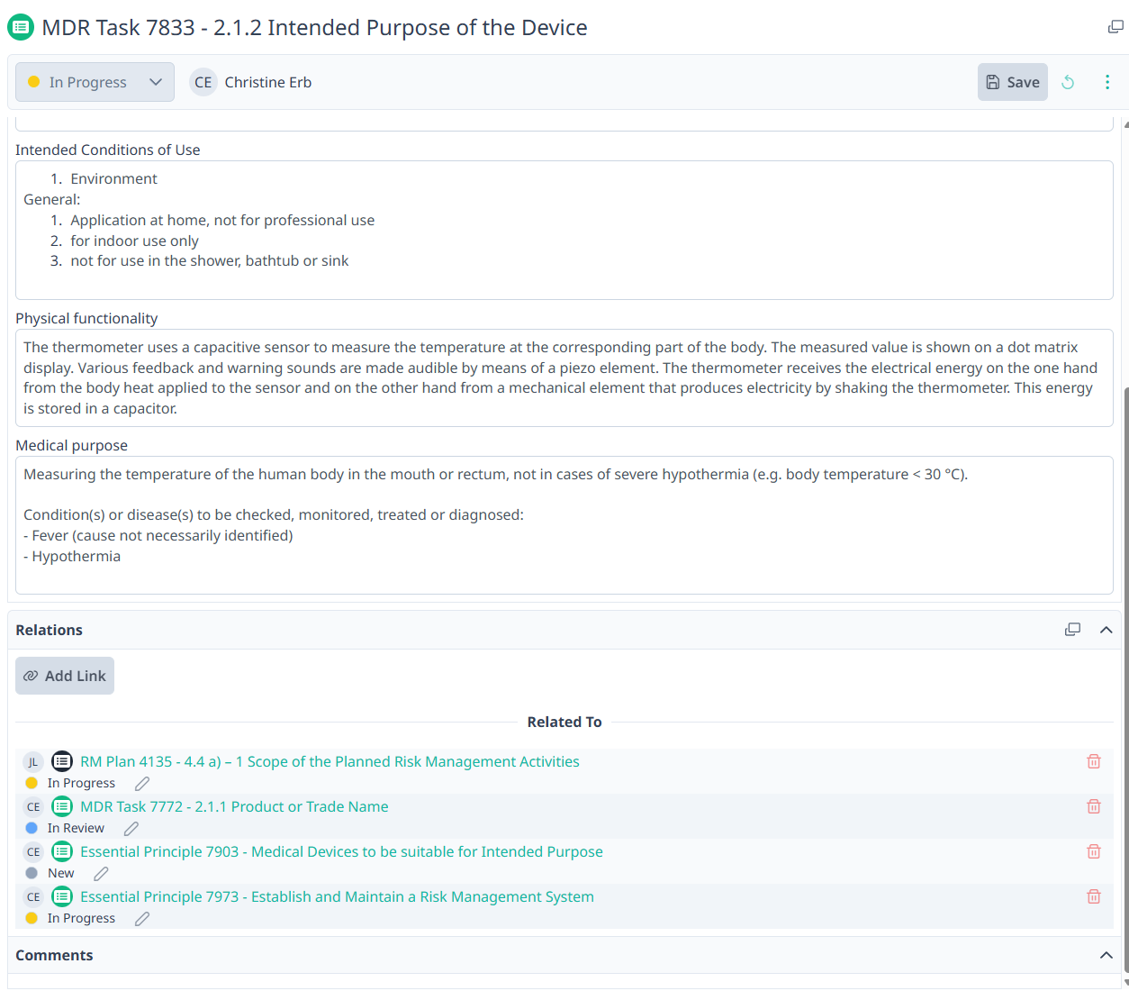Click In Review status under MDR Task 7772
Viewport: 1129px width, 1000px height.
point(76,828)
